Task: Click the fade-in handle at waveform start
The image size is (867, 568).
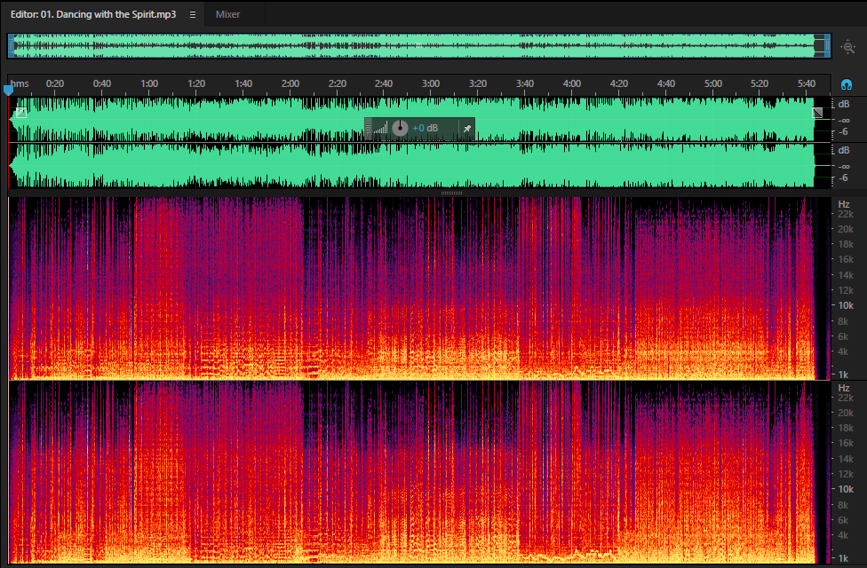Action: pos(21,113)
